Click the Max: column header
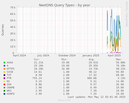This screenshot has height=103, width=129. point(119,59)
